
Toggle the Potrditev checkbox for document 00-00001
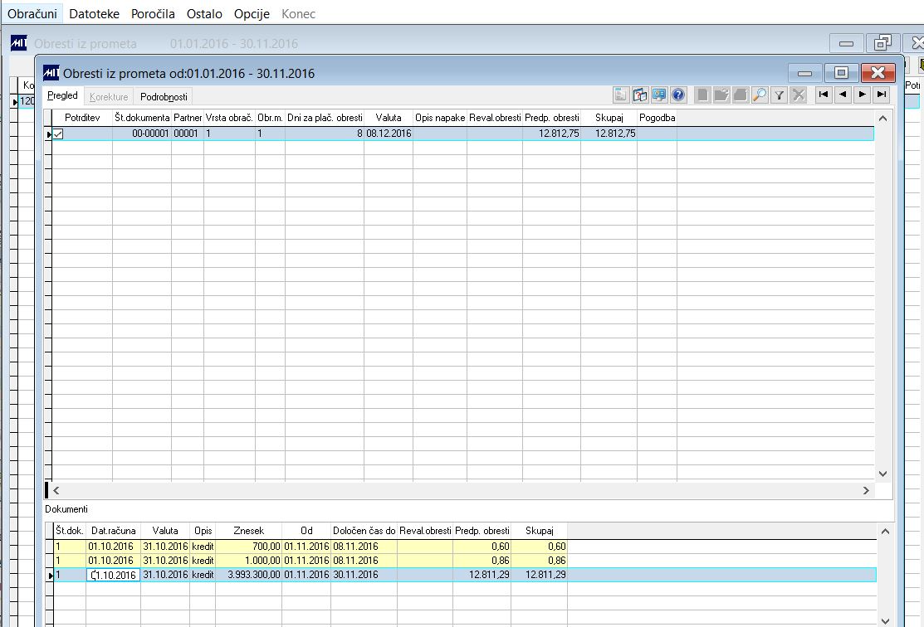point(58,134)
